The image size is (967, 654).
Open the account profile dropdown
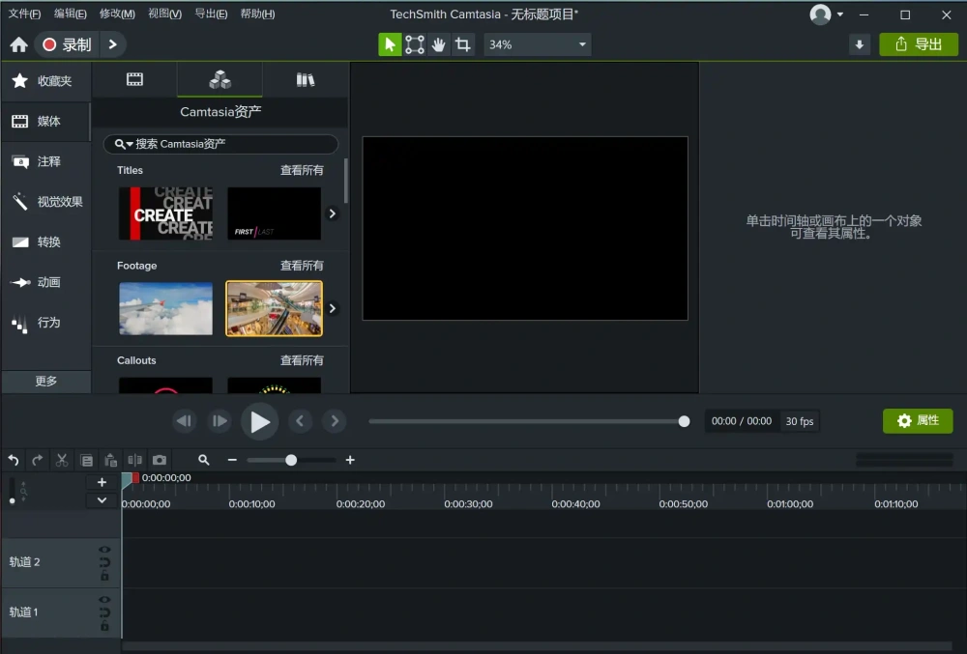[x=827, y=14]
